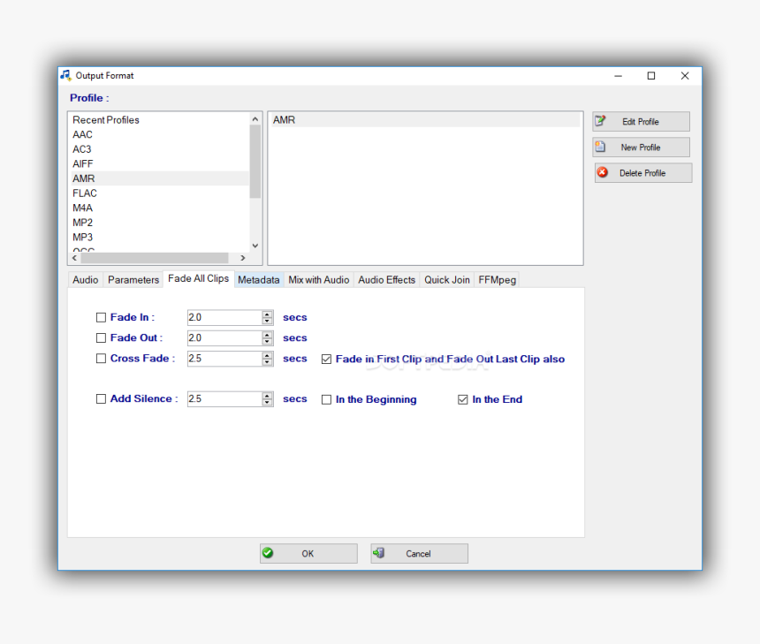Switch to the Metadata tab
Screen dimensions: 760x644
258,279
